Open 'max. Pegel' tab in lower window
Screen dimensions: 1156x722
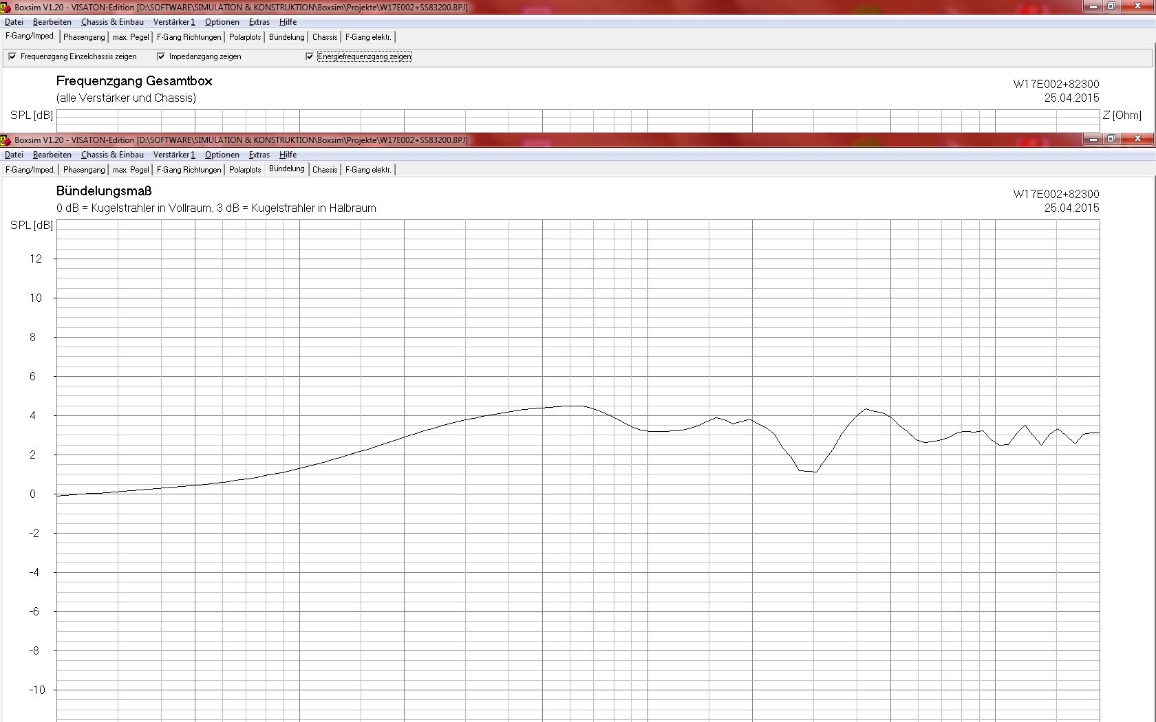point(131,170)
